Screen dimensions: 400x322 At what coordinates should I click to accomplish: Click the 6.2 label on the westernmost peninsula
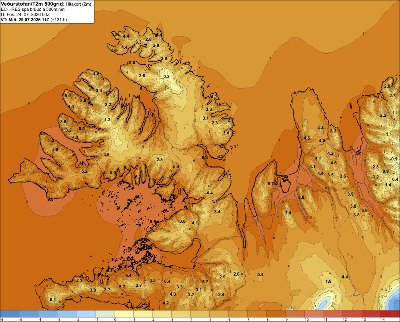43,134
